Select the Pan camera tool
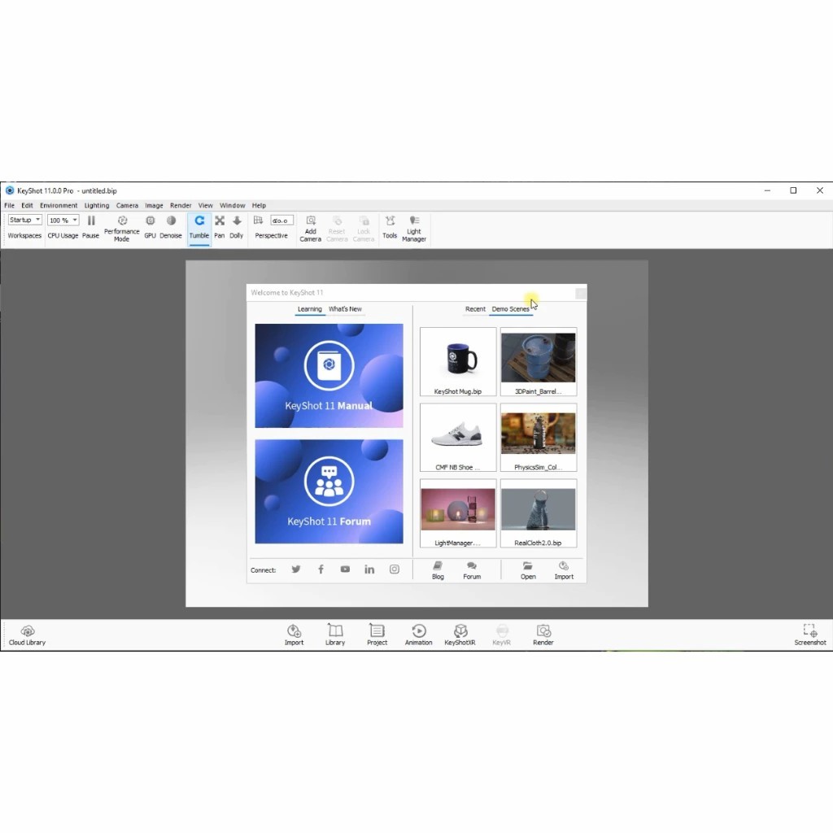833x833 pixels. pyautogui.click(x=220, y=227)
